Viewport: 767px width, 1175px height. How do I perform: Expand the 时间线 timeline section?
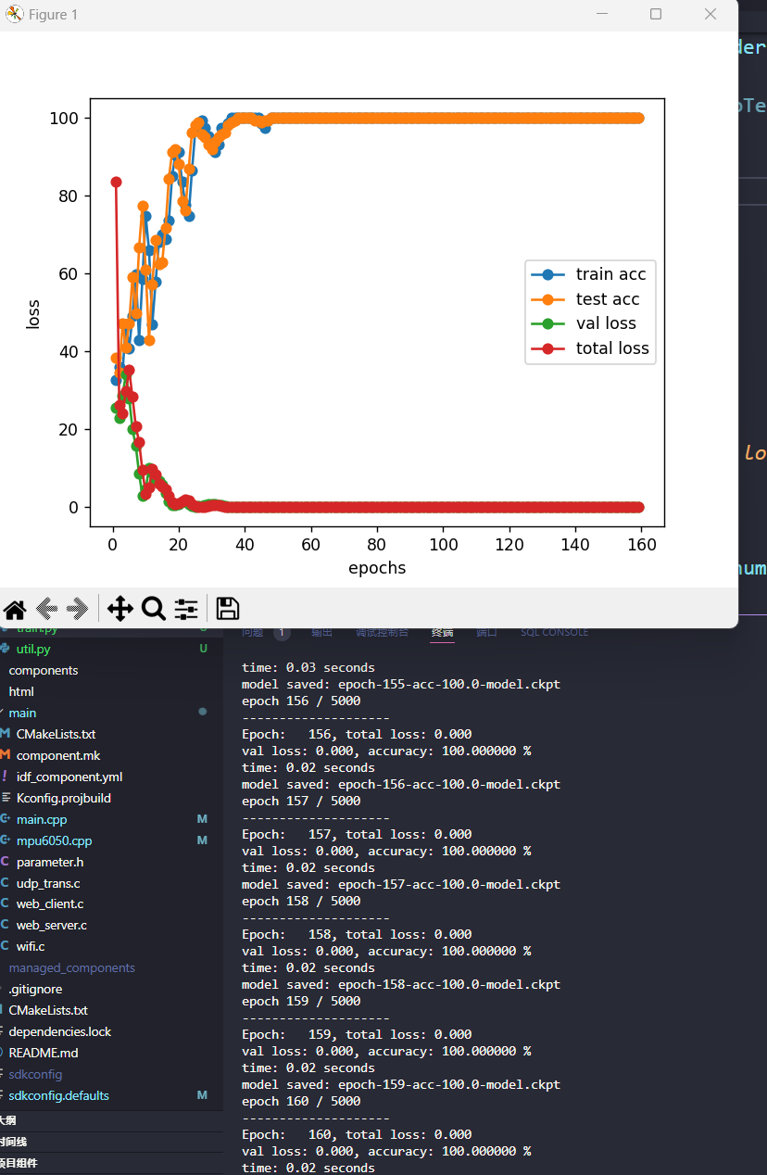(x=13, y=1142)
